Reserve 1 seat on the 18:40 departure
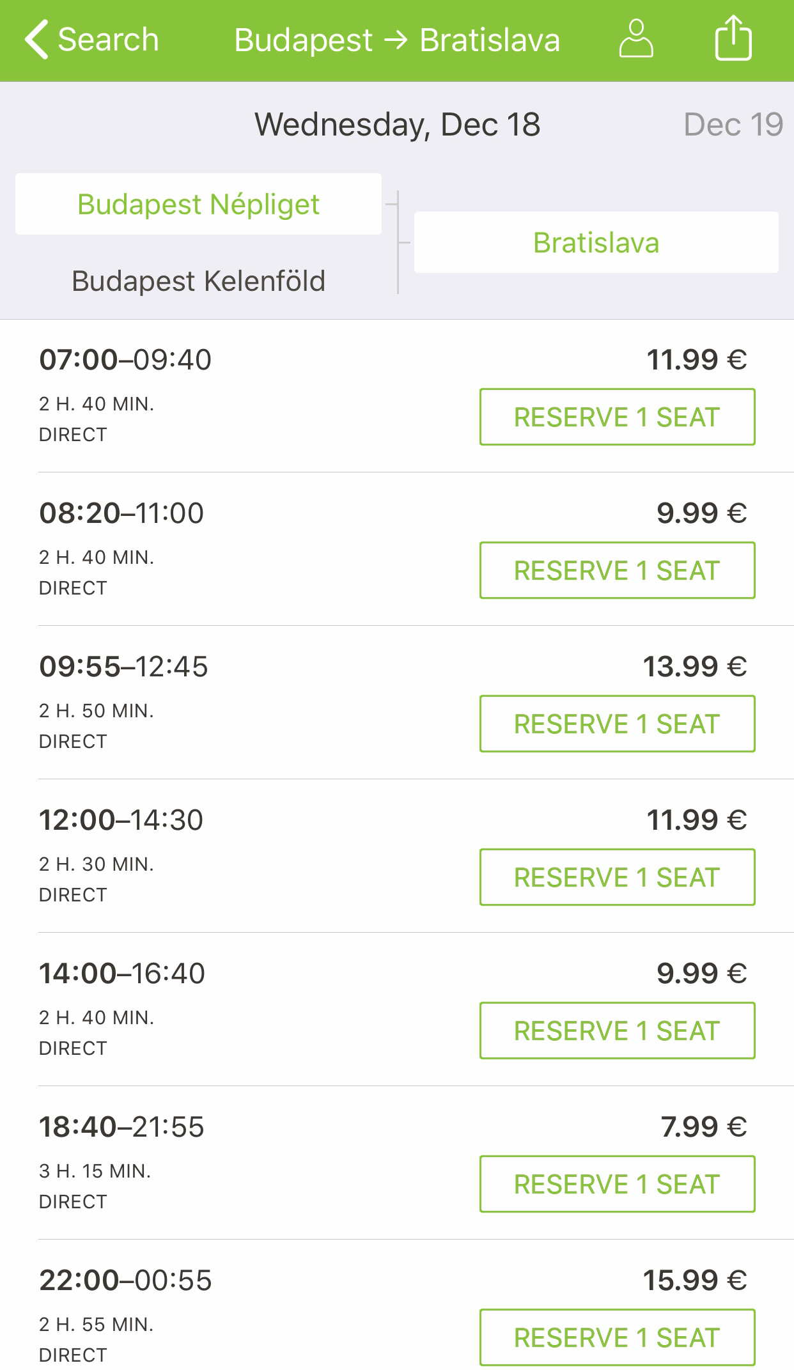Screen dimensions: 794x1370 point(617,1184)
